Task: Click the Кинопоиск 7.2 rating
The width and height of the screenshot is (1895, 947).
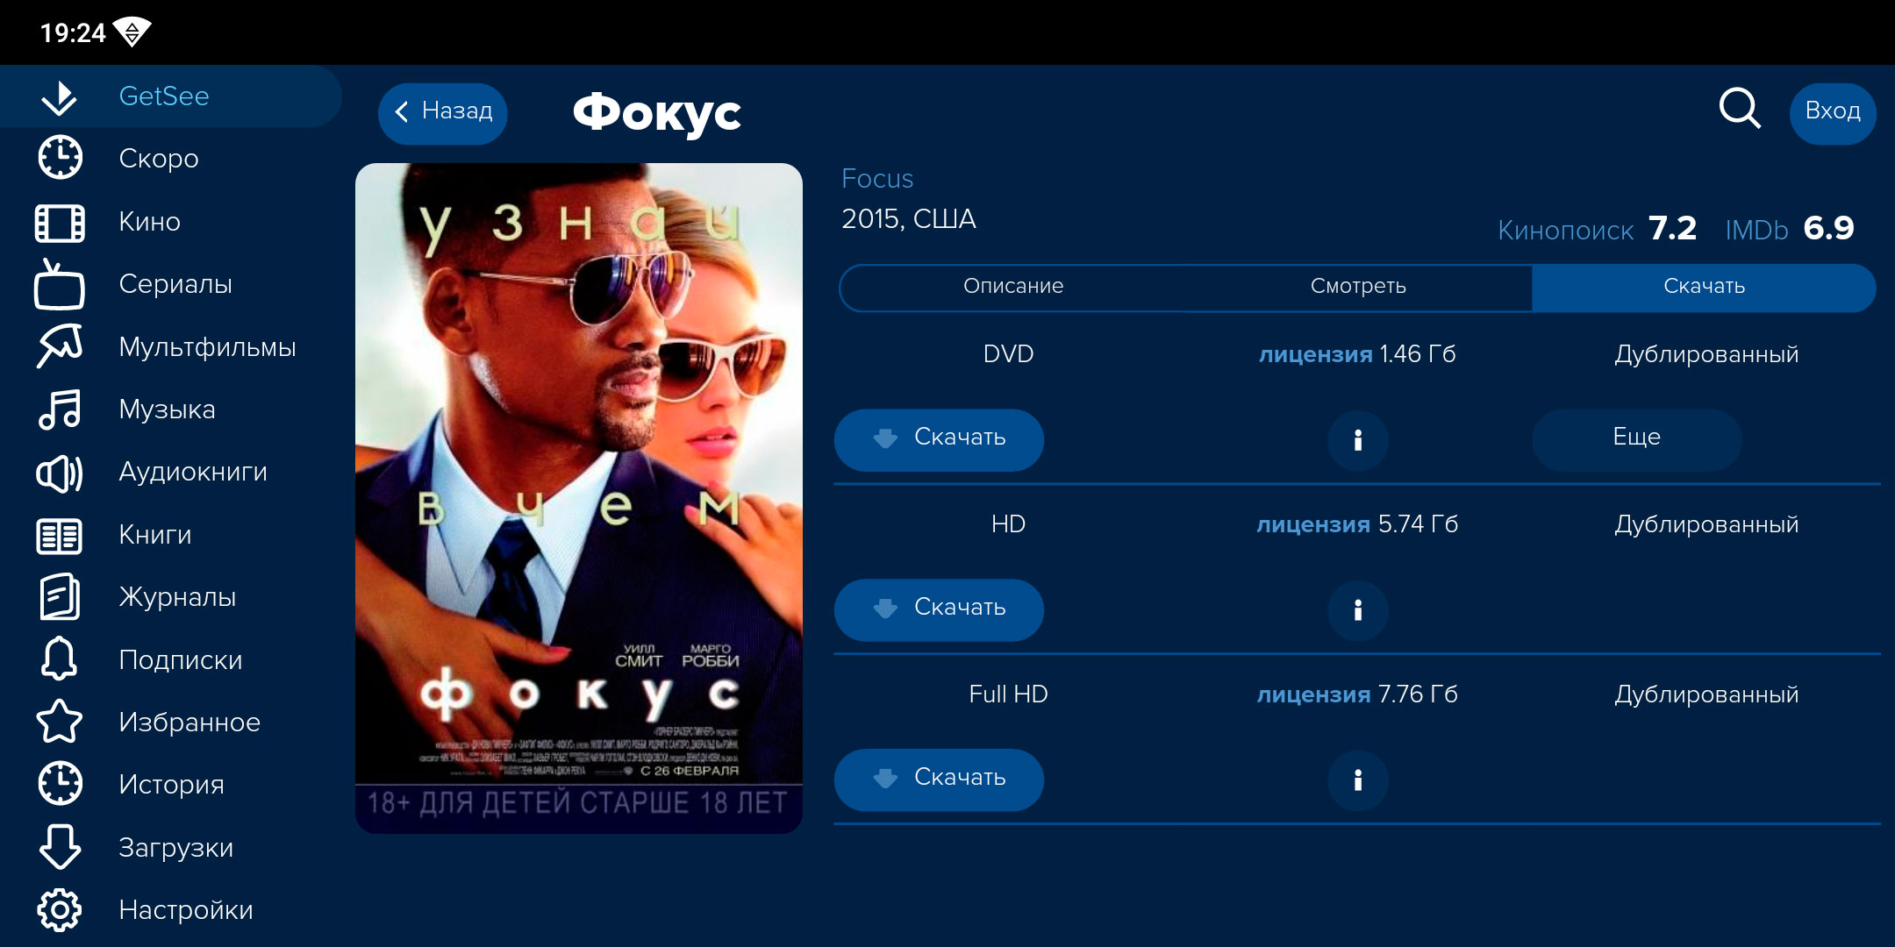Action: click(1598, 229)
